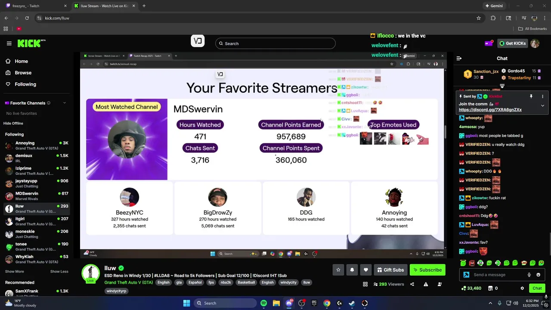
Task: Collapse the Favorite Channels section
Action: pos(65,103)
